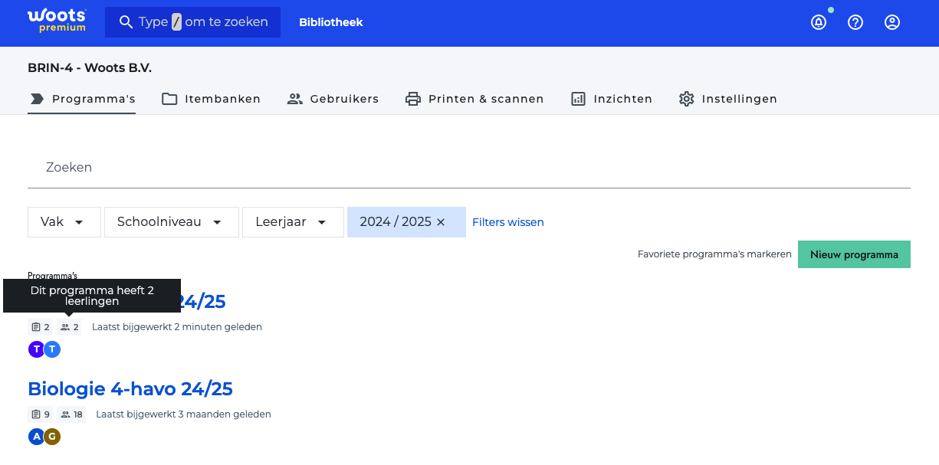Click the blue A avatar under Biologie
Viewport: 939px width, 465px height.
[x=36, y=437]
